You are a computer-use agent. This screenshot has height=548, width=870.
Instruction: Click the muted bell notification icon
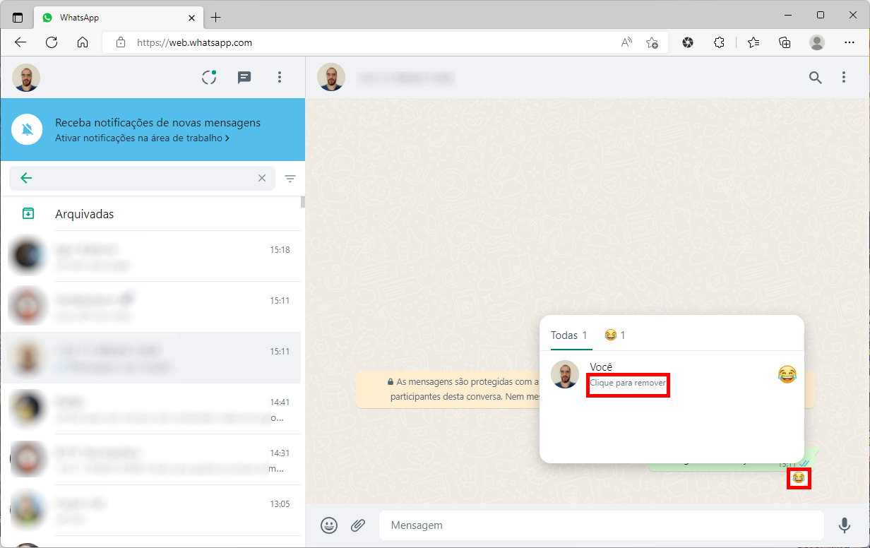point(28,130)
